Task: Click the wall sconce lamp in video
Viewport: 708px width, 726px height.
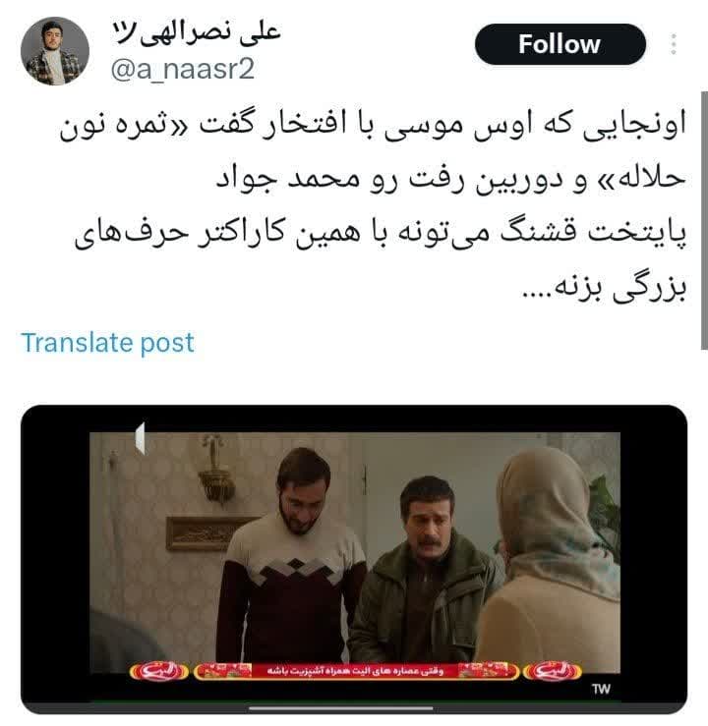Action: [214, 468]
